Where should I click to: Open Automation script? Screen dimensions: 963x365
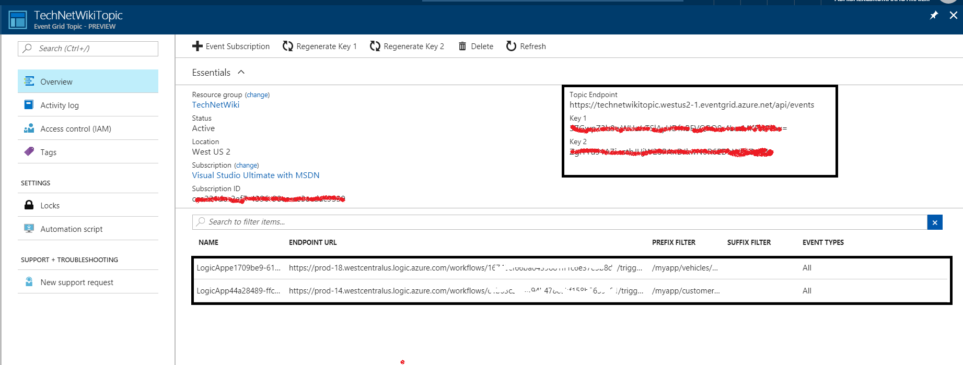(x=88, y=229)
